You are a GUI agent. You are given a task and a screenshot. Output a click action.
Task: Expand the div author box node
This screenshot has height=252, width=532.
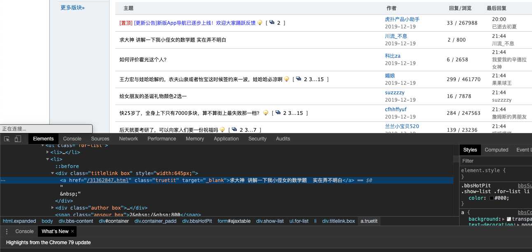pos(52,208)
